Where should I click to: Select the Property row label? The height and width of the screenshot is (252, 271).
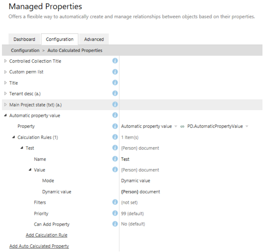pyautogui.click(x=26, y=126)
